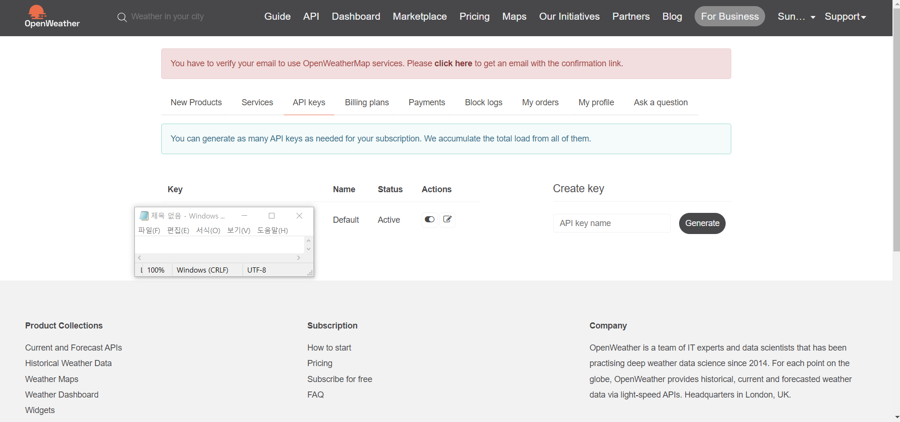Minimize the Notepad window
This screenshot has height=422, width=900.
click(244, 216)
